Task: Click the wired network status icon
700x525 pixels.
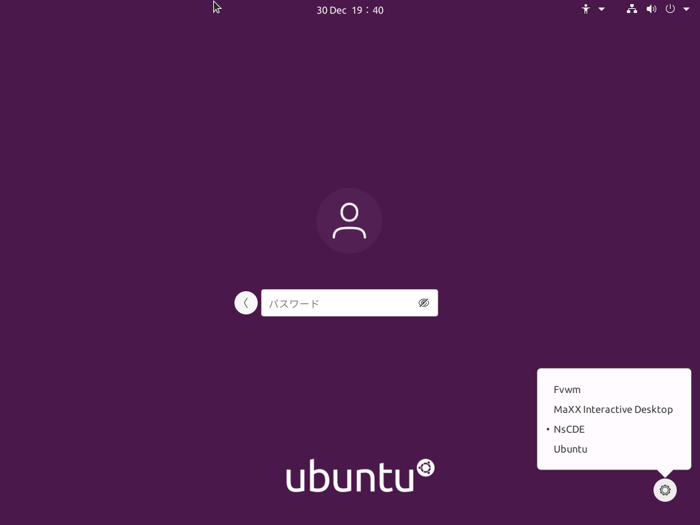Action: 632,9
